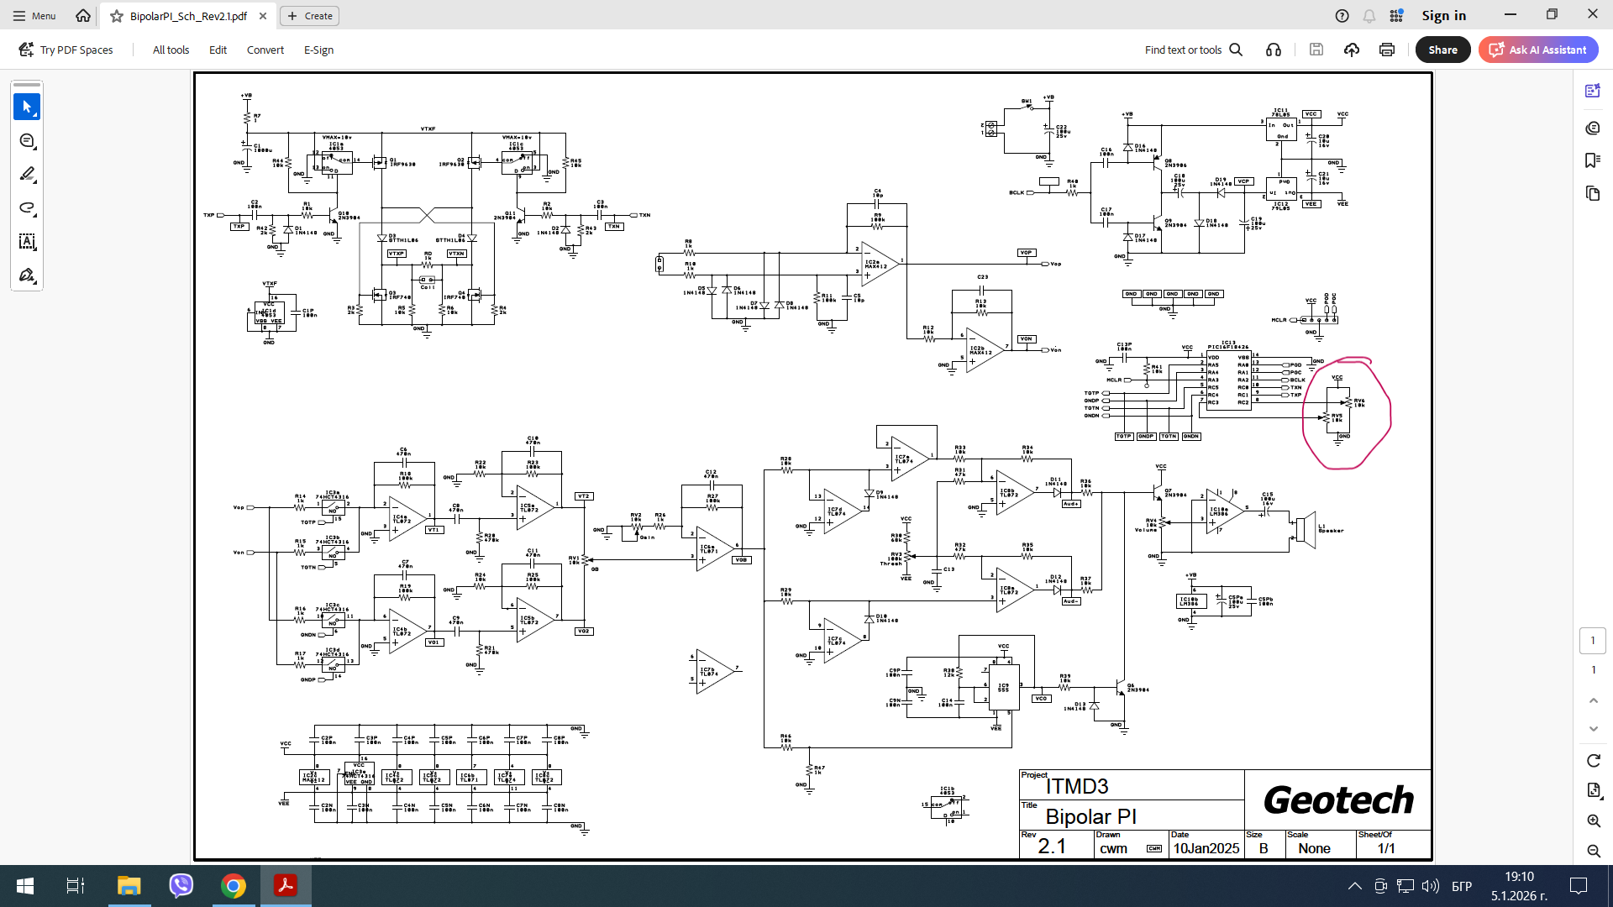Close the BipolarPI_Sch_Rev2.1.pdf tab

coord(263,16)
